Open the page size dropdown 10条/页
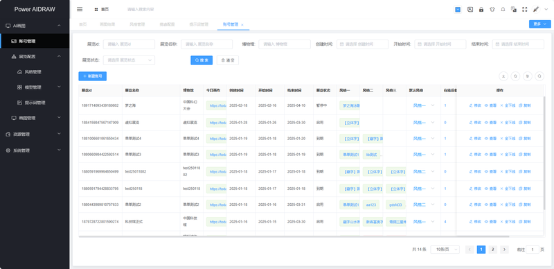The image size is (554, 269). point(445,250)
